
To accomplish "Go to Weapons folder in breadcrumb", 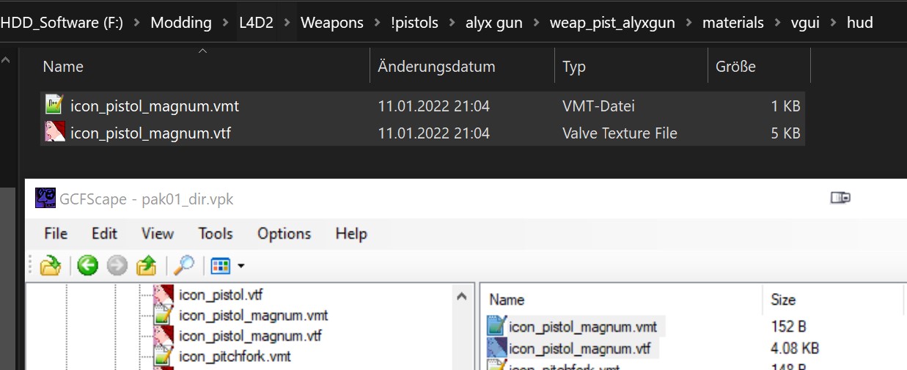I will coord(331,23).
